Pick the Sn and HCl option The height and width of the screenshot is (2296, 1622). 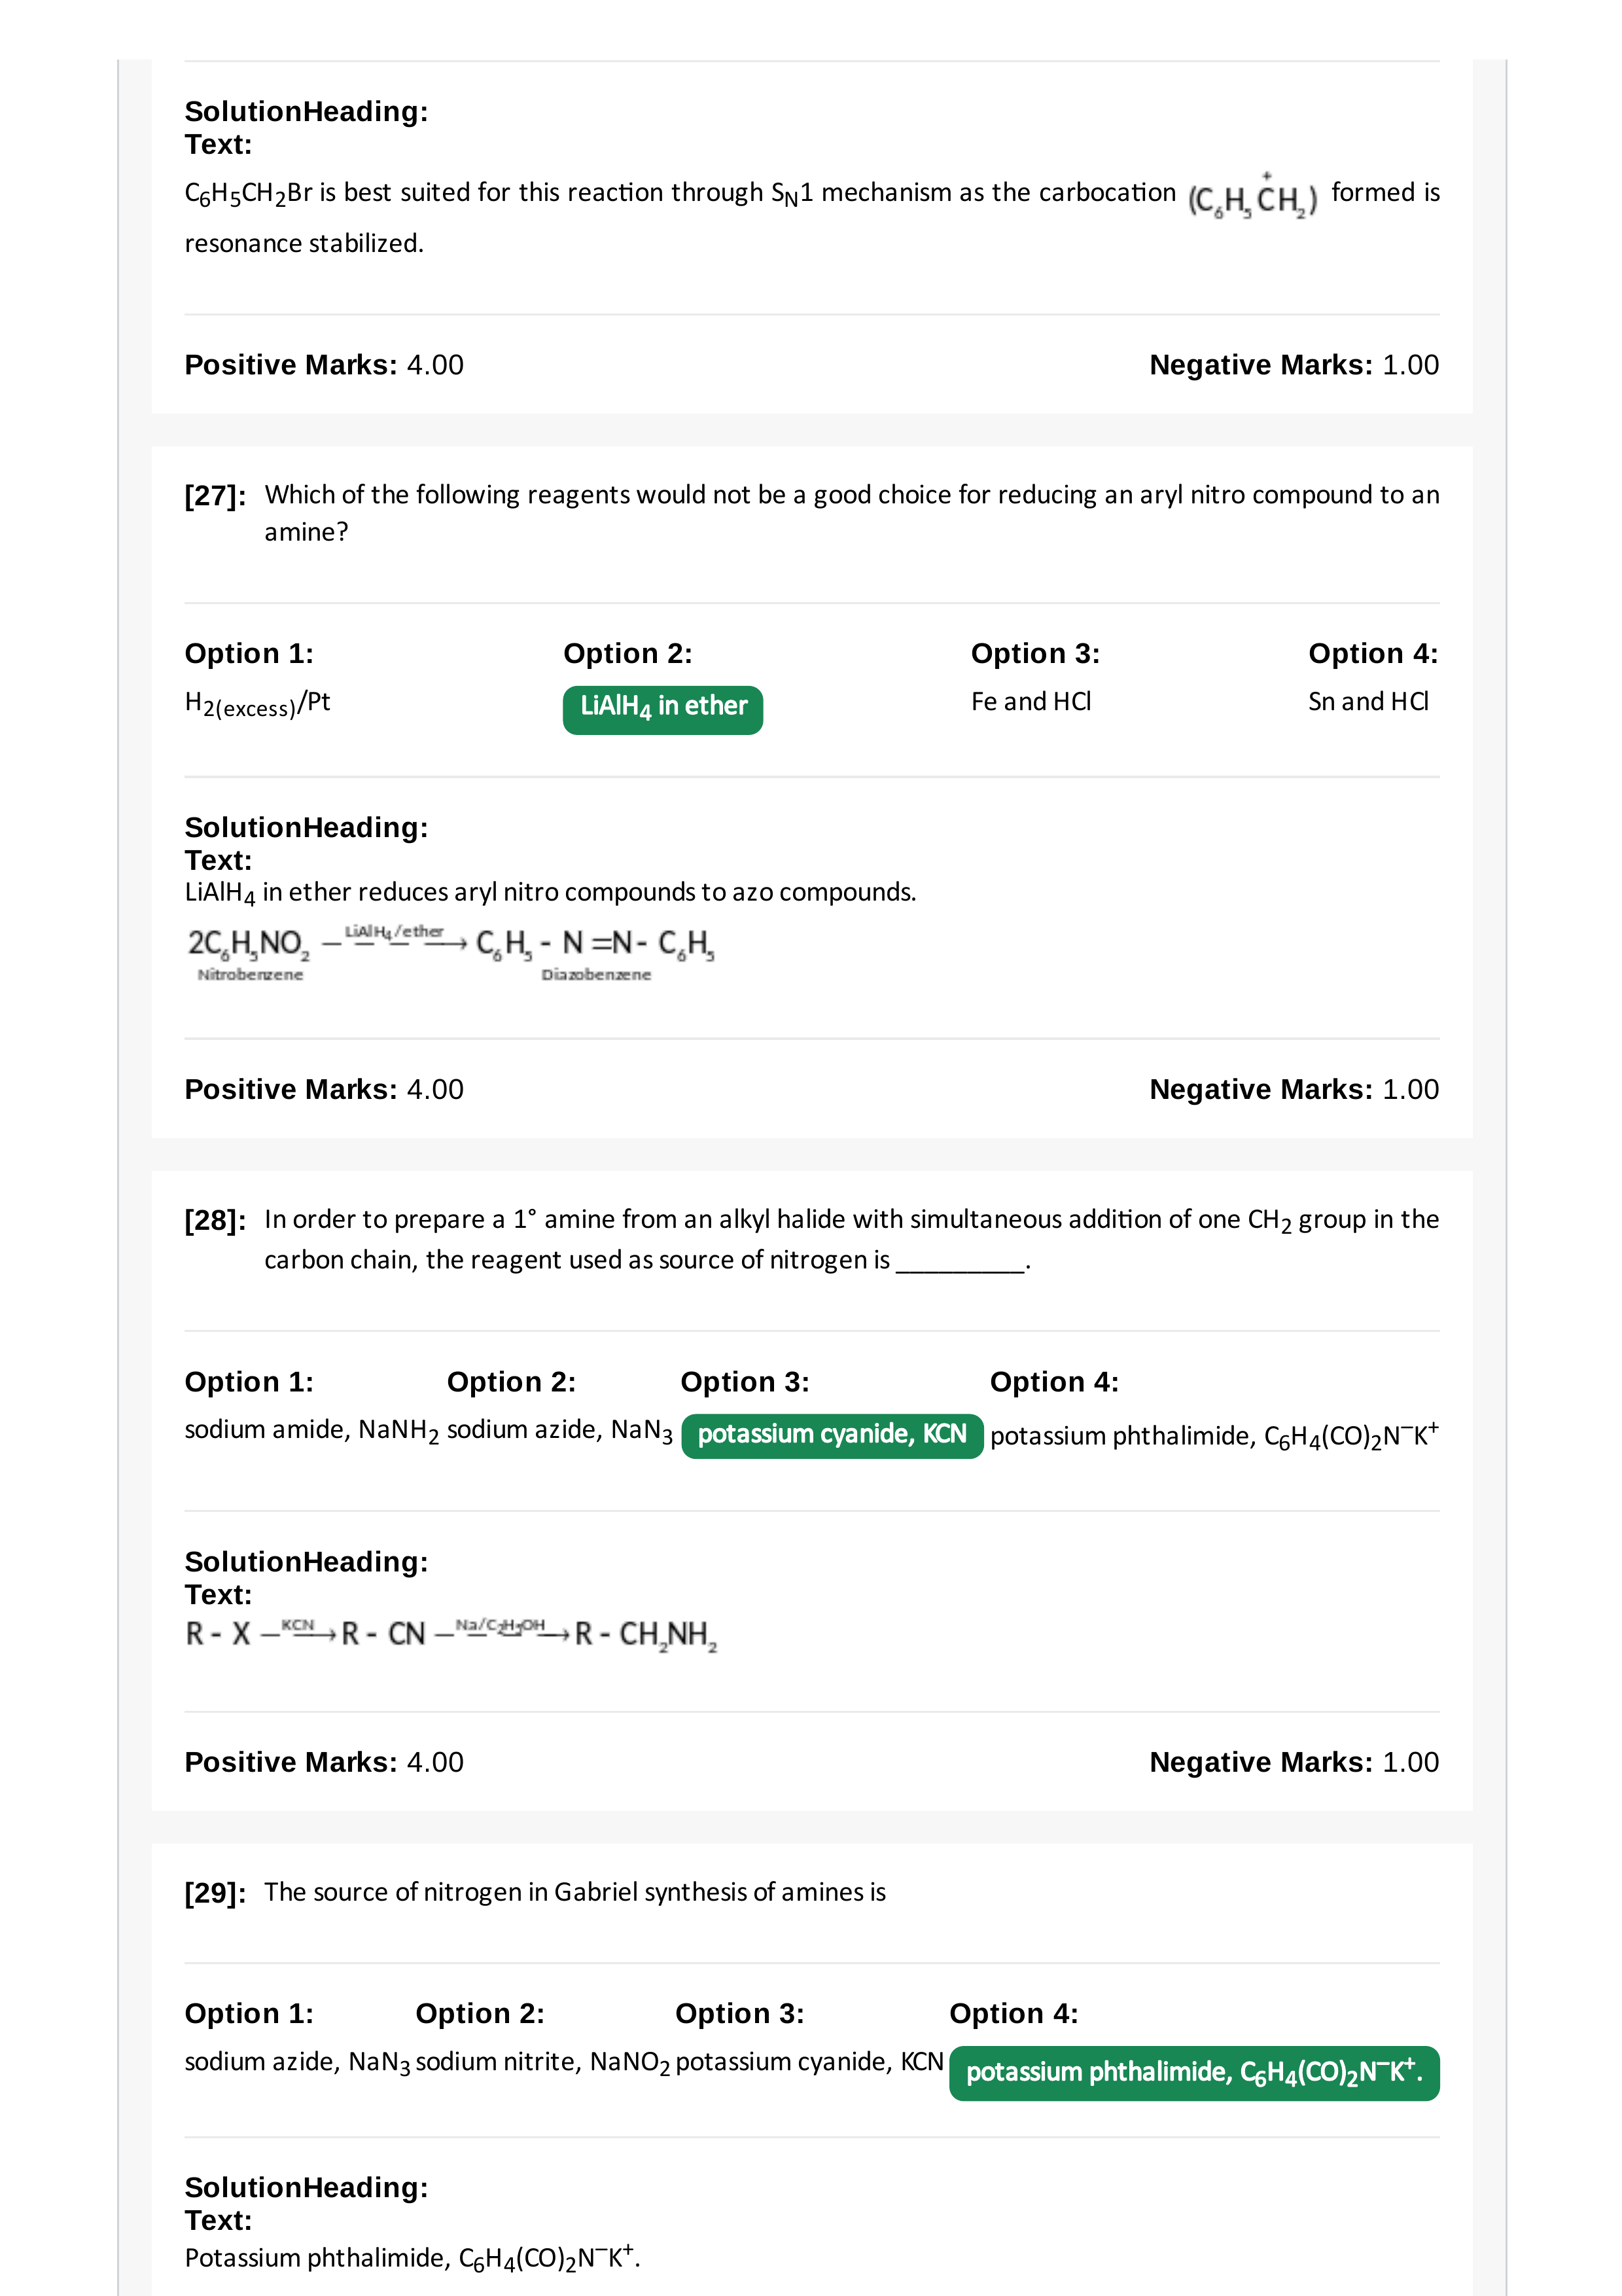1368,702
